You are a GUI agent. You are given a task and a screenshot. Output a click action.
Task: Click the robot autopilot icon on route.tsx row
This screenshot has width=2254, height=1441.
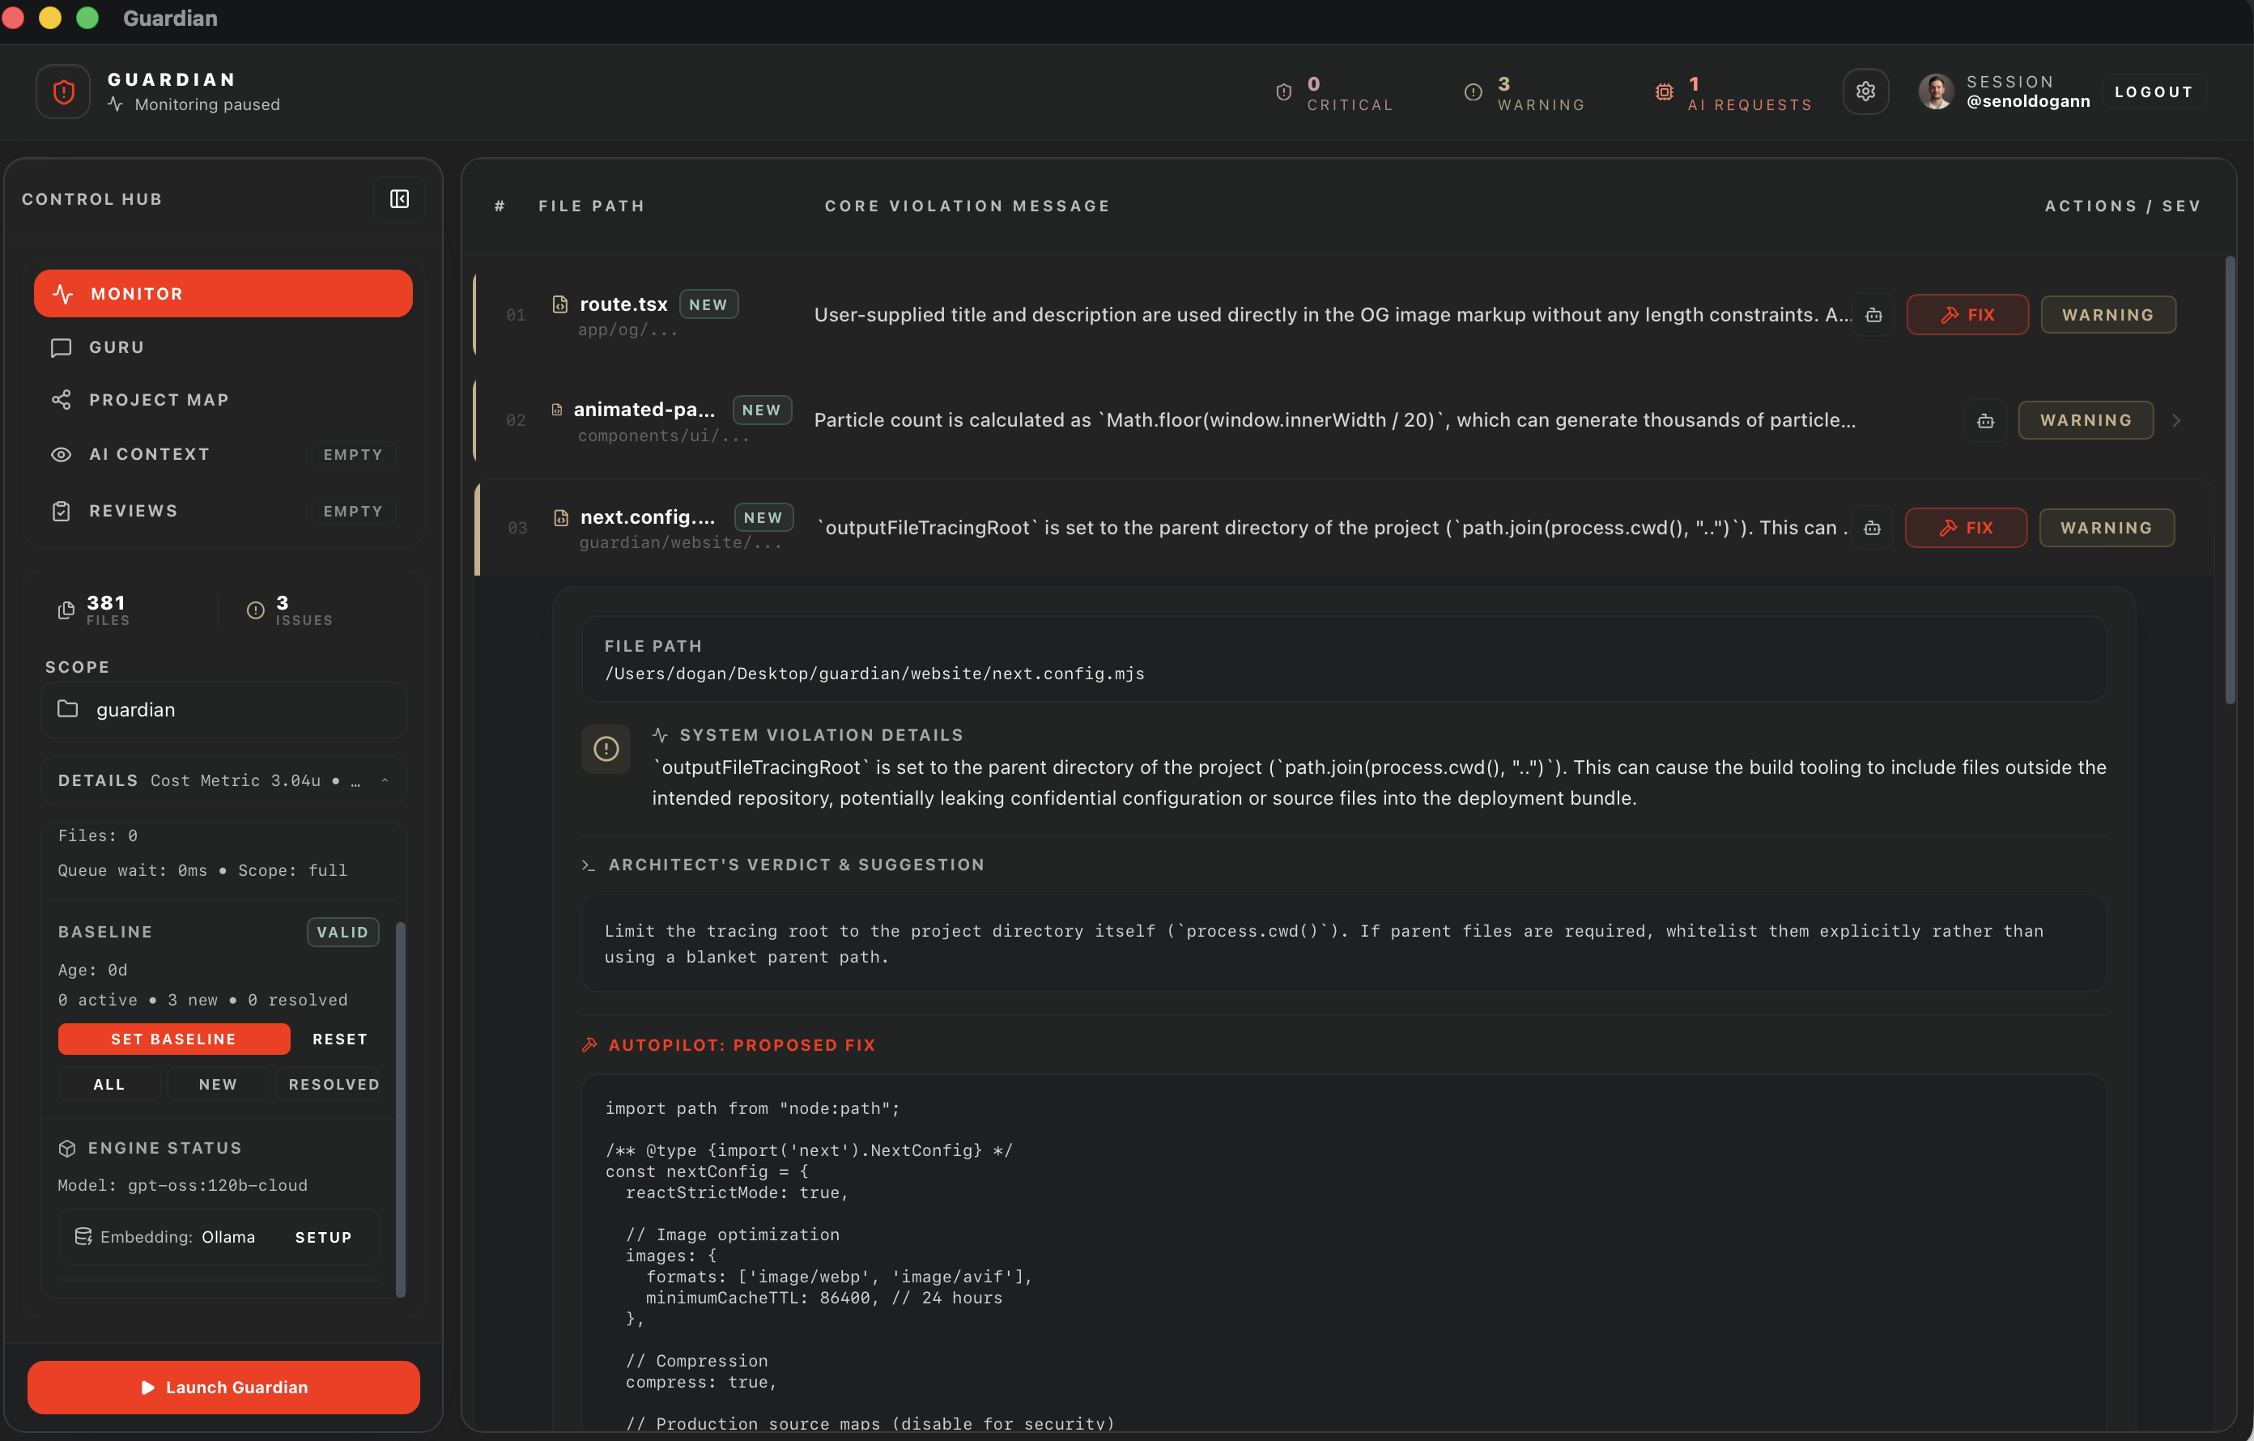[x=1875, y=316]
